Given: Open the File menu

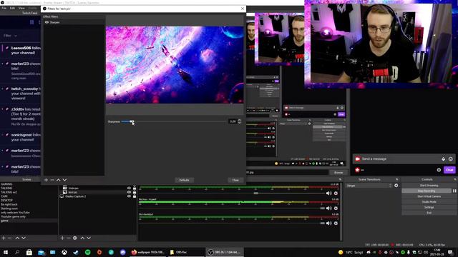Looking at the screenshot, I should (4, 8).
